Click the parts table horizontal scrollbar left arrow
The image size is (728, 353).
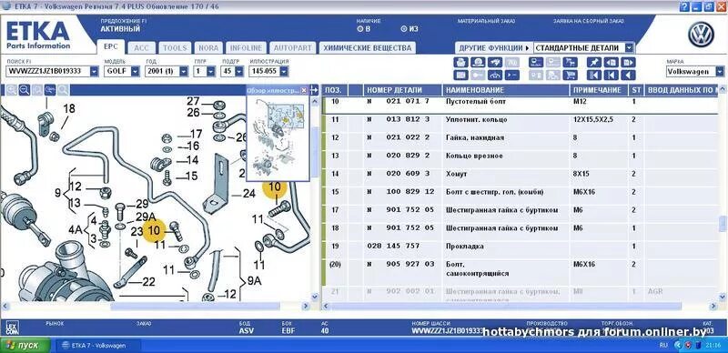326,306
